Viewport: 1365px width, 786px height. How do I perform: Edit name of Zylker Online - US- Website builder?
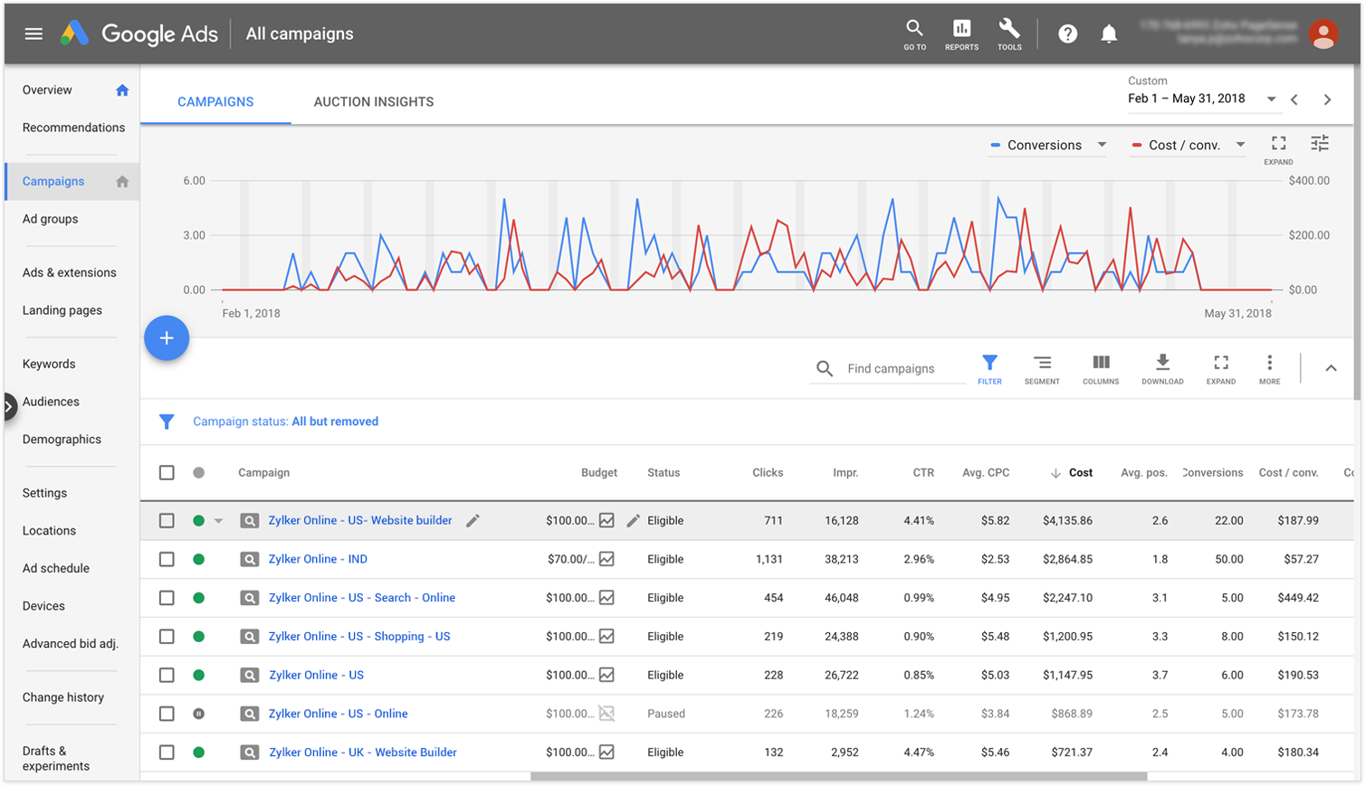[472, 521]
